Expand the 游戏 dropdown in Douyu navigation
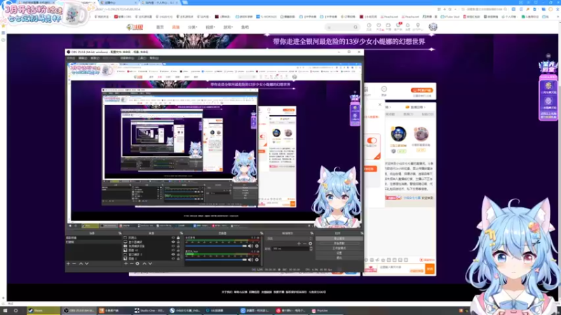This screenshot has width=561, height=315. click(x=228, y=27)
